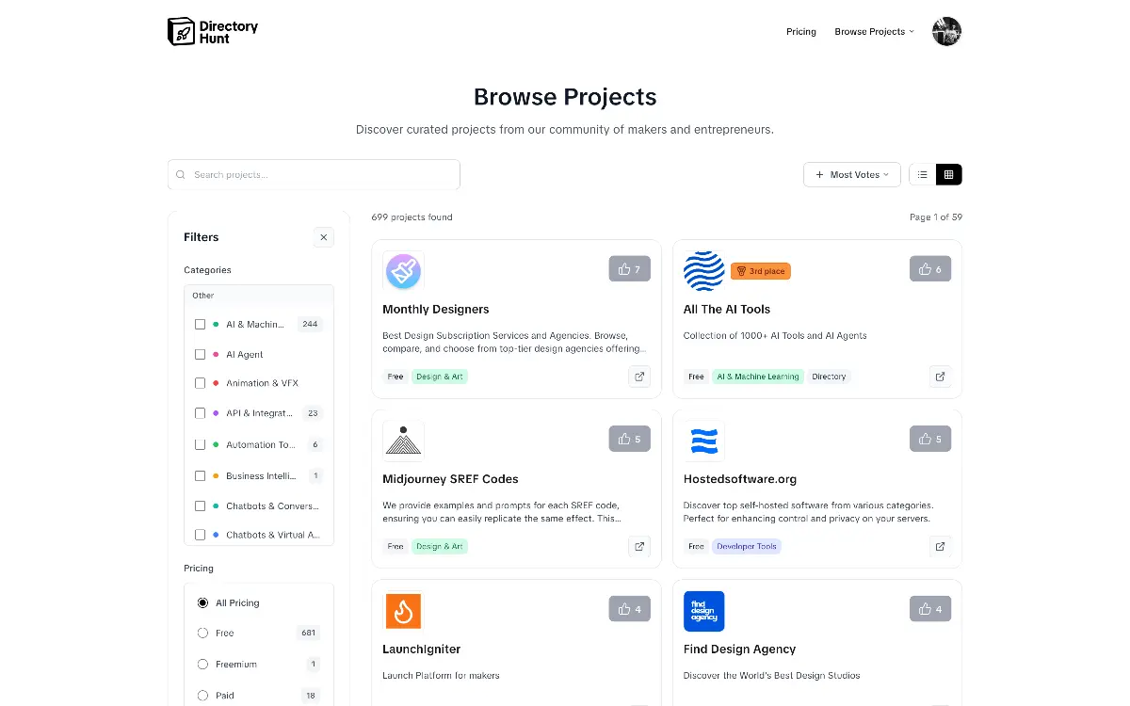
Task: Open the user avatar menu
Action: tap(946, 32)
